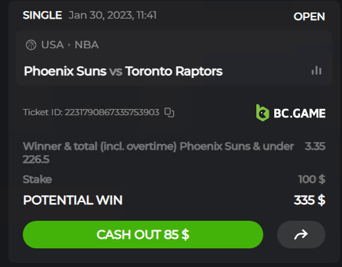Select the Toronto Raptors team name
The image size is (342, 267).
coord(174,71)
